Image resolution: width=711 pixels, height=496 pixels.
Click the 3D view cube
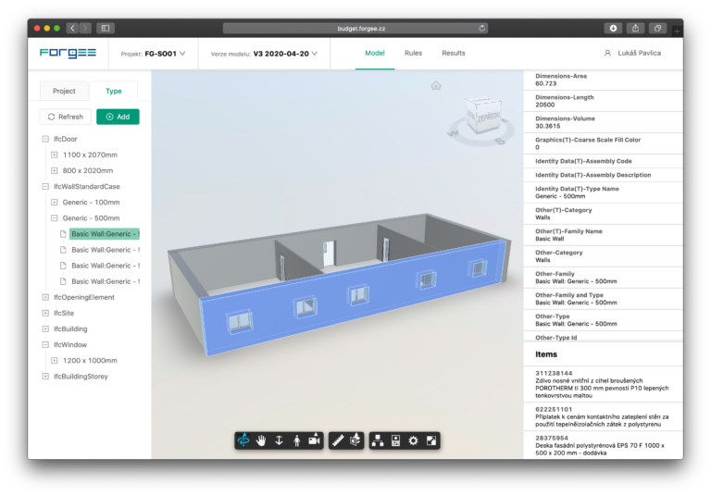tap(480, 118)
